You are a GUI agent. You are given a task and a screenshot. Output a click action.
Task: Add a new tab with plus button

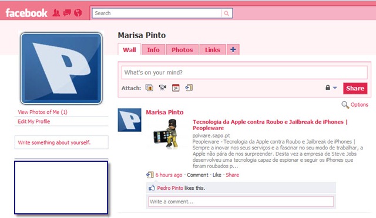tap(233, 50)
